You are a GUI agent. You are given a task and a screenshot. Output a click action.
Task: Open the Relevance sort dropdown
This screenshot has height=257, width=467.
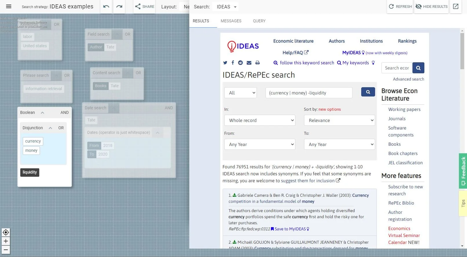pos(339,120)
